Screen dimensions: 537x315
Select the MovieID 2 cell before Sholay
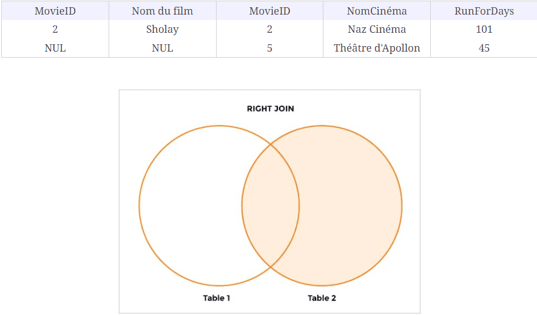click(55, 29)
